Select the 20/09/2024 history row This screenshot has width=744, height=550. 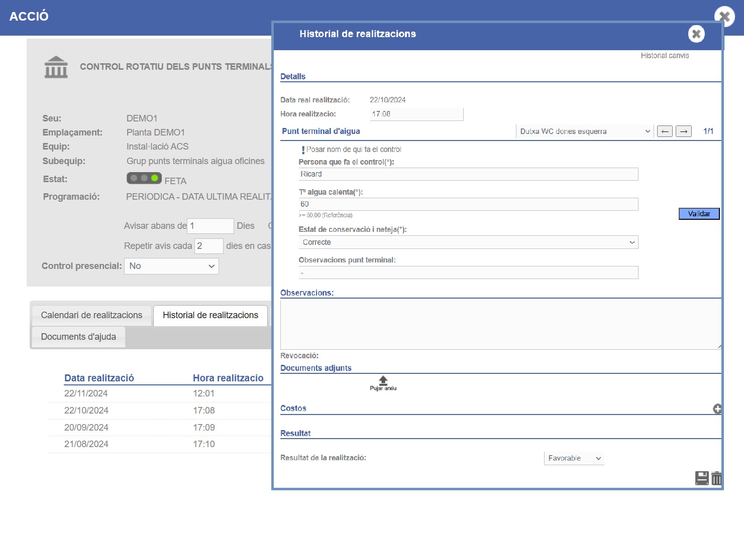click(160, 428)
